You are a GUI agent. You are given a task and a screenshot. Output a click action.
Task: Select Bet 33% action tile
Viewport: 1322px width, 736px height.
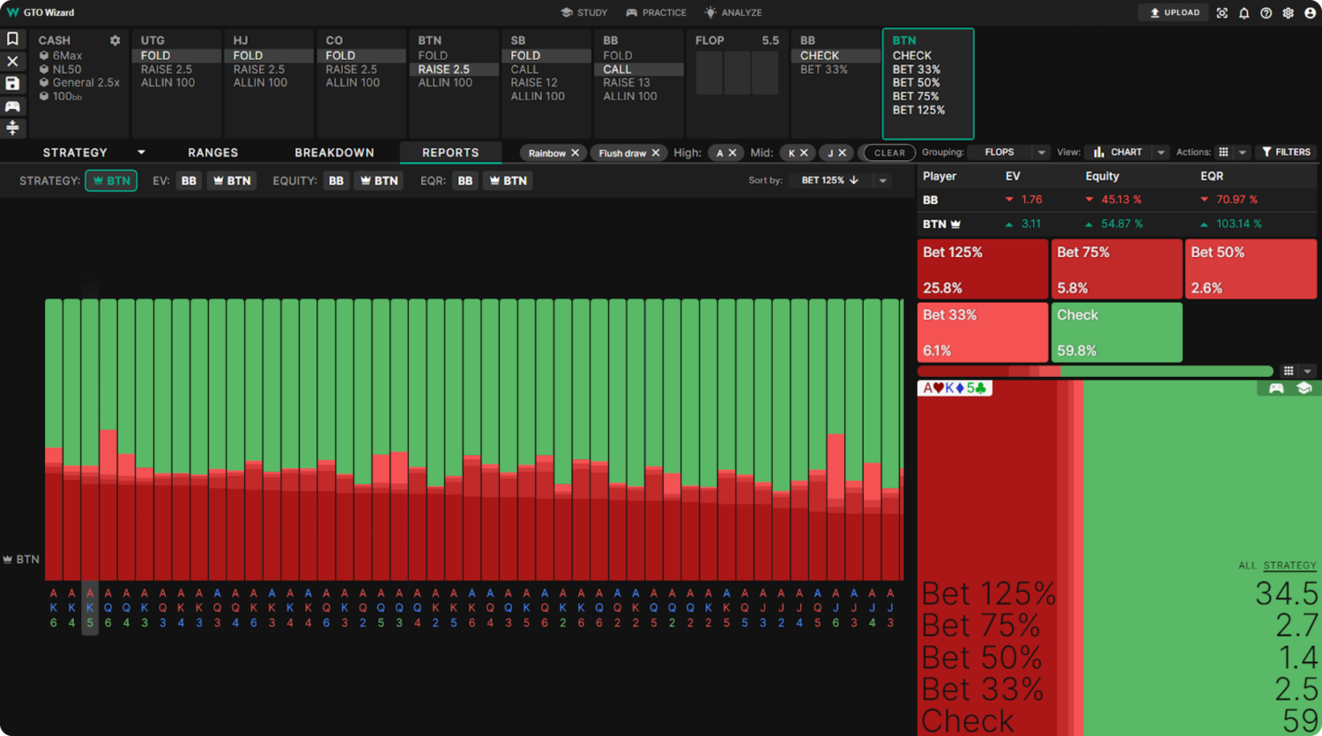[983, 332]
